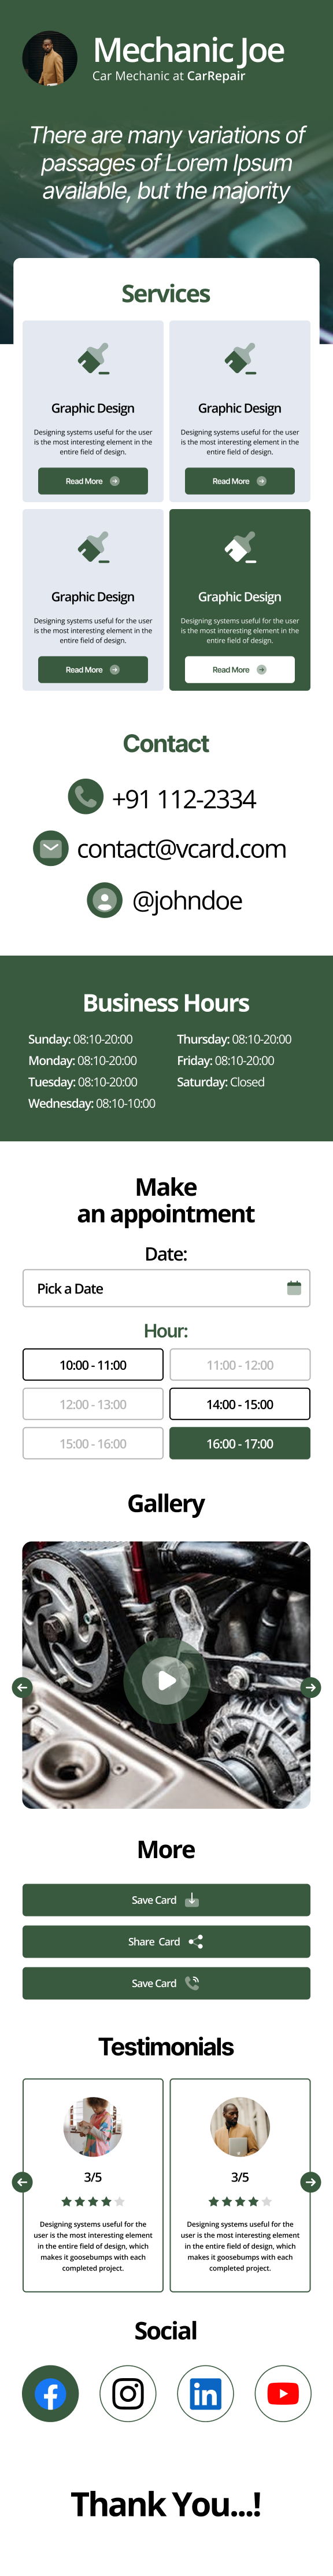Click the Facebook social icon
Screen dimensions: 333x2576
(x=50, y=2393)
